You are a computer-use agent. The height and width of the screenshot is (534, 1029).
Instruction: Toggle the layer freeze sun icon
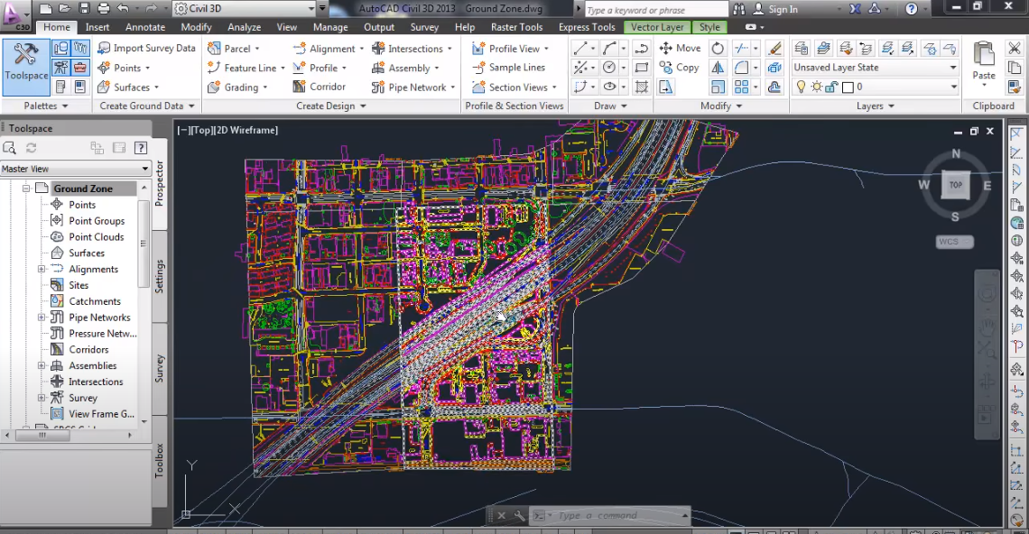pyautogui.click(x=816, y=87)
